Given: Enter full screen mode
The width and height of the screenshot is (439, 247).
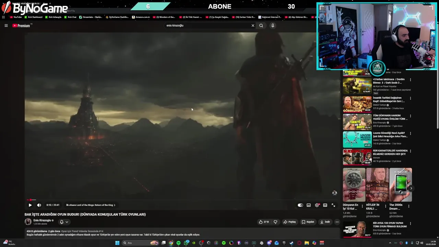Looking at the screenshot, I should point(333,205).
